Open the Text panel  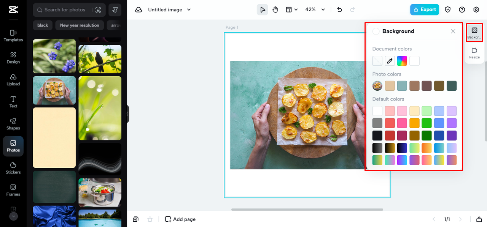[13, 102]
